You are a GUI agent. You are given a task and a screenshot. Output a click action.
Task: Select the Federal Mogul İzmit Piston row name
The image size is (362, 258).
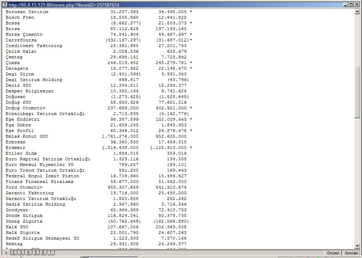coord(42,176)
